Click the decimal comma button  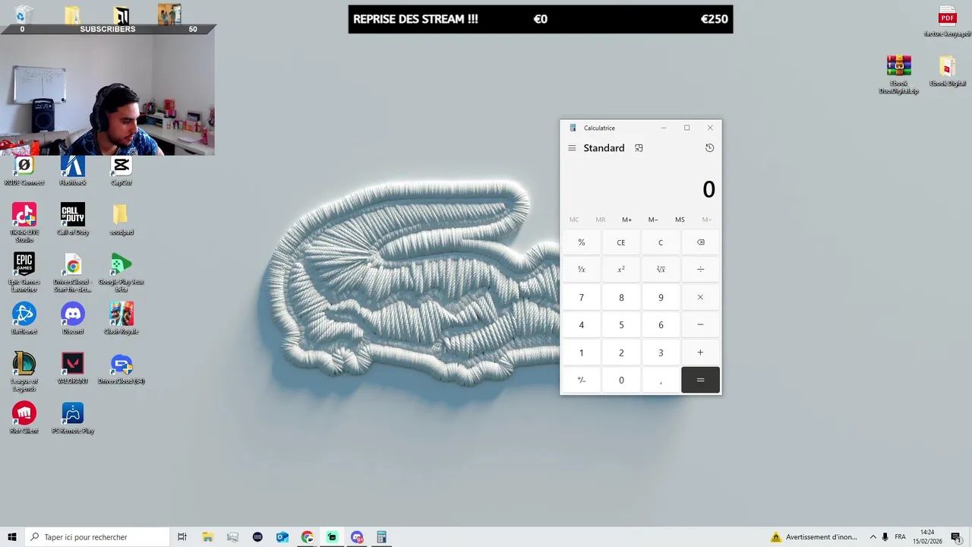pos(661,380)
